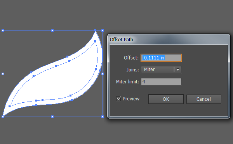The height and width of the screenshot is (144, 233).
Task: Select the leaf tip anchor point at top
Action: pyautogui.click(x=95, y=30)
